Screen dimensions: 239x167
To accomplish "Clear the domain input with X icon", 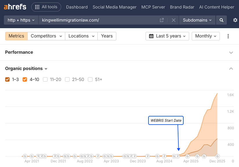I will point(173,20).
